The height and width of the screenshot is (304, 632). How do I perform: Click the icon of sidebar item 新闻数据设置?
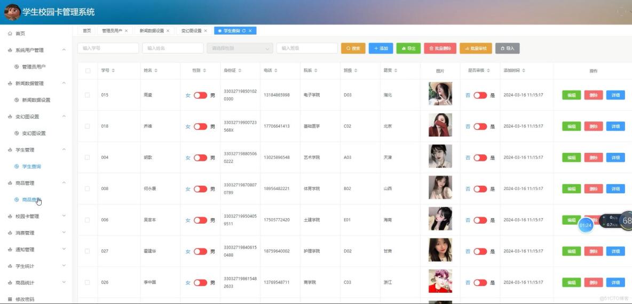(x=17, y=100)
